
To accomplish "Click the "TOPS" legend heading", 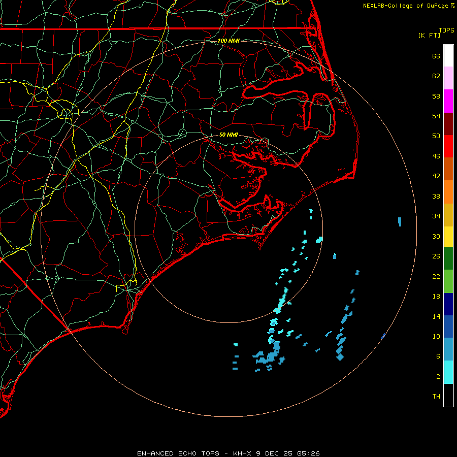I will click(x=446, y=30).
